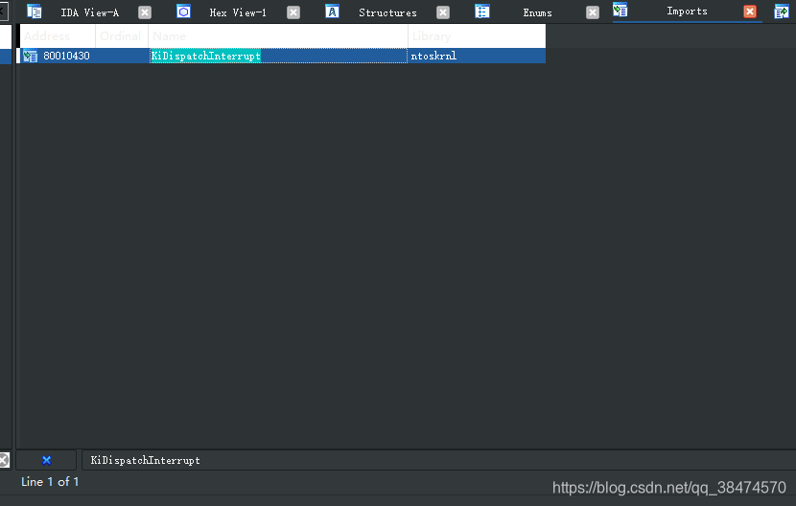Close the Imports tab

(750, 11)
